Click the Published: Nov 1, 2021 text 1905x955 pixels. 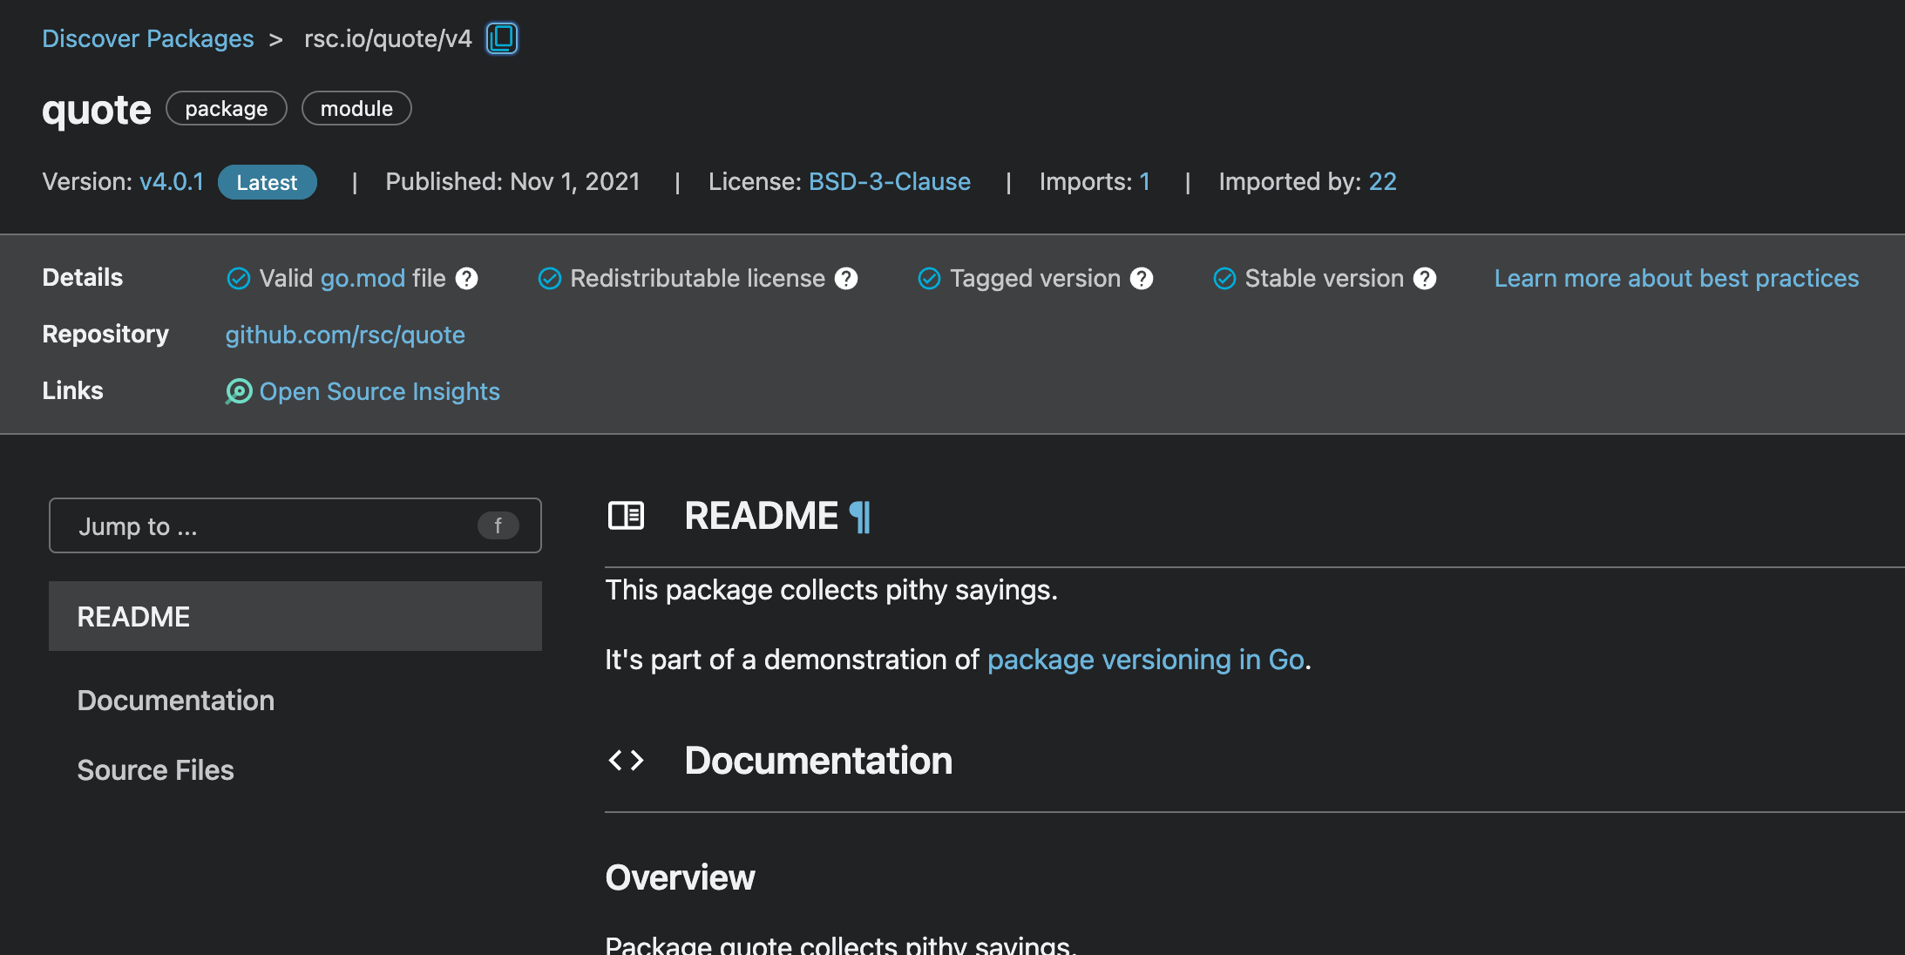click(x=512, y=182)
